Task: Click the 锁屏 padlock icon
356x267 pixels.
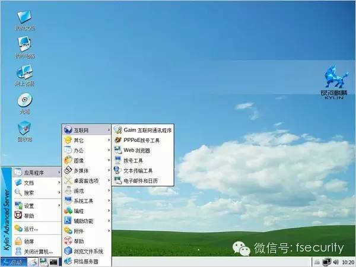Action: 18,241
